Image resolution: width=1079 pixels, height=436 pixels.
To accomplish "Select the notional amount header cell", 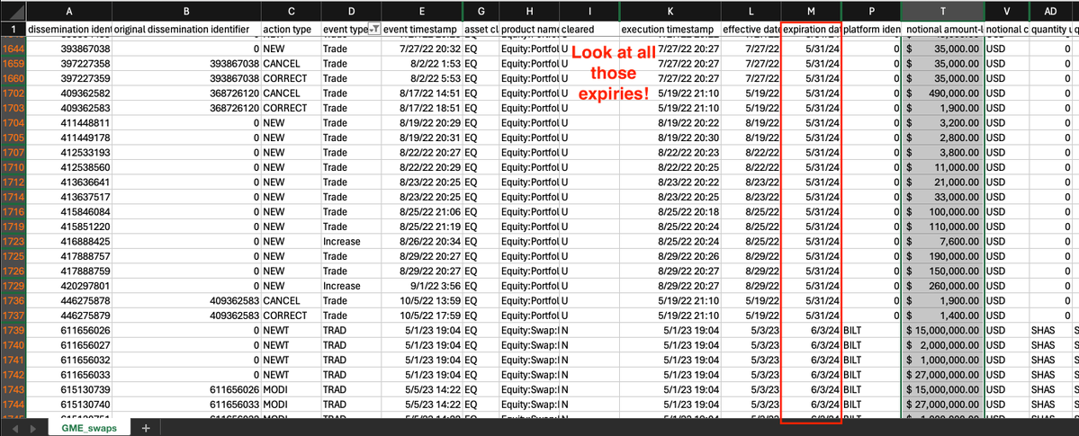I will tap(942, 30).
